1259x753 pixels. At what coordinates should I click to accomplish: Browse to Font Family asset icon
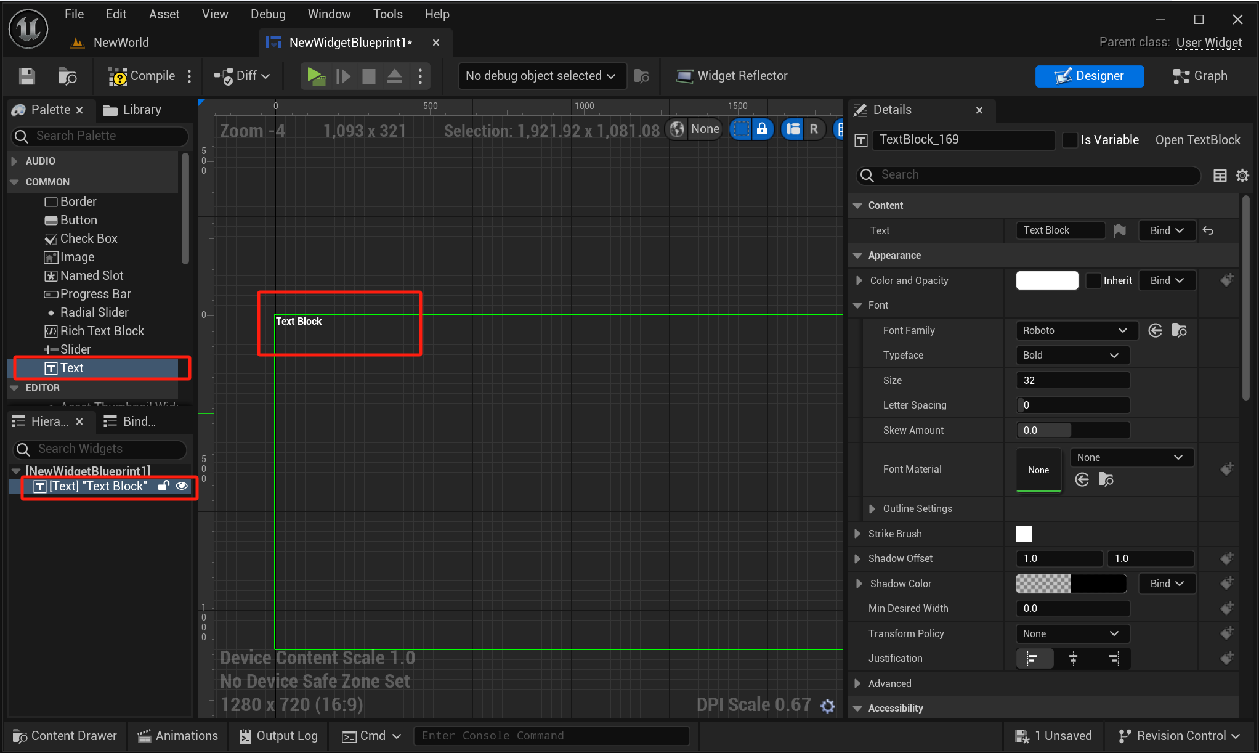[x=1179, y=330]
